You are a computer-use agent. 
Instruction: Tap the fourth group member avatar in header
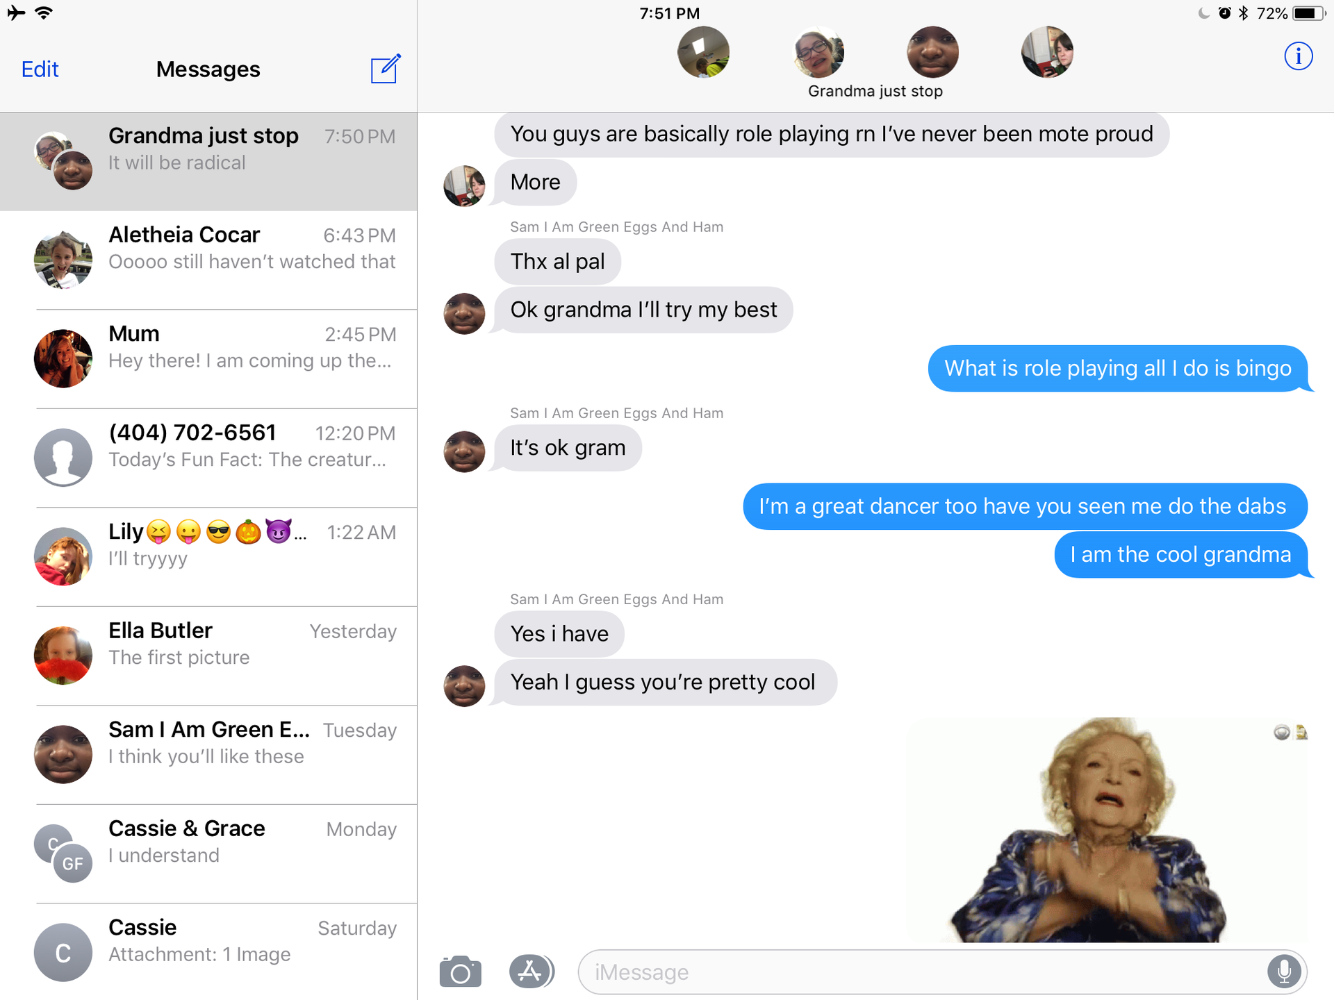pyautogui.click(x=1047, y=52)
